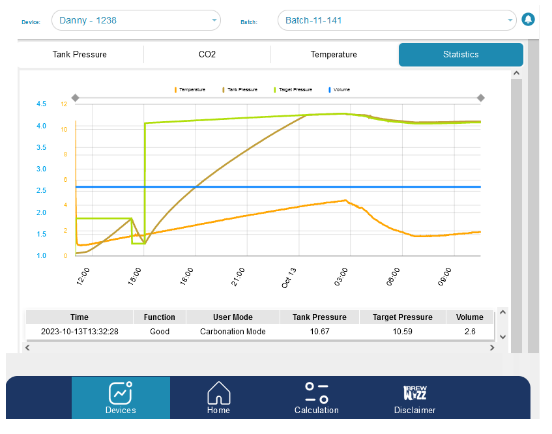
Task: Expand the Device dropdown Danny - 1238
Action: click(x=136, y=20)
